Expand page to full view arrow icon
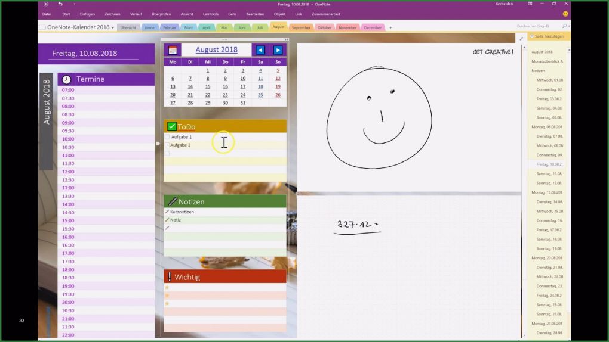The height and width of the screenshot is (342, 609). click(x=521, y=38)
